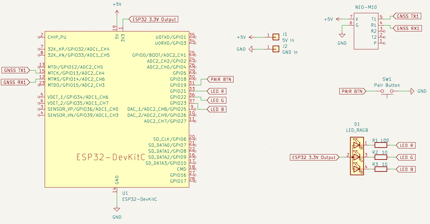Click the J1 5V In connector symbol

click(x=276, y=37)
